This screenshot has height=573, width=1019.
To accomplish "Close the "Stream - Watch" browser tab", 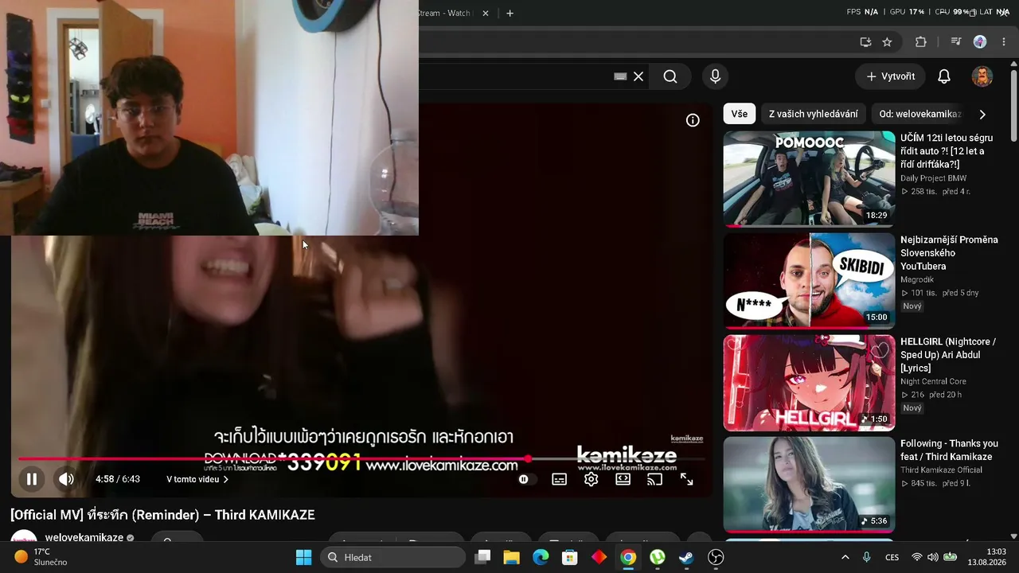I will pos(486,14).
